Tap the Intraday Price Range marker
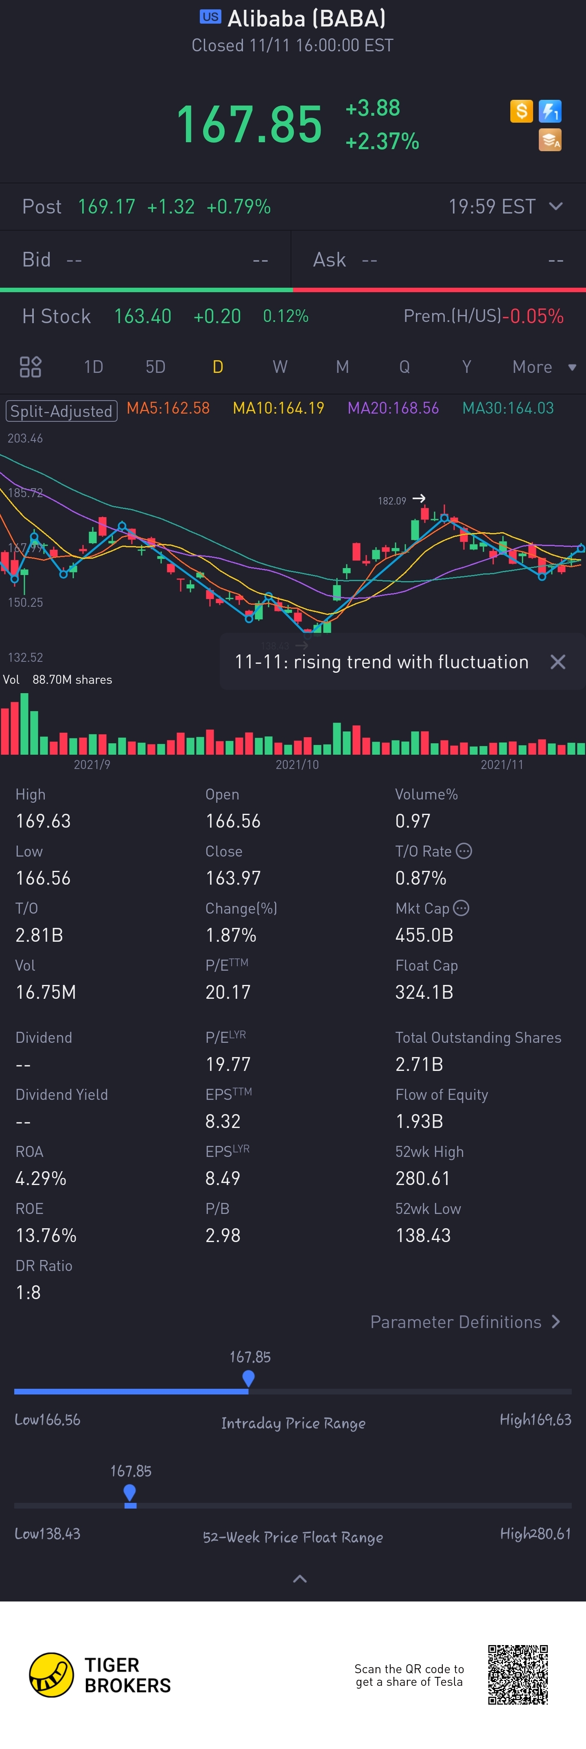 (x=248, y=1378)
